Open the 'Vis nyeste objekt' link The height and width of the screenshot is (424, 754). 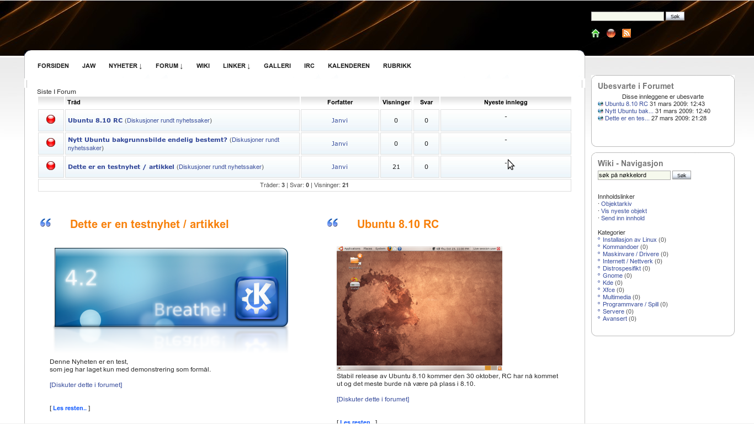624,211
